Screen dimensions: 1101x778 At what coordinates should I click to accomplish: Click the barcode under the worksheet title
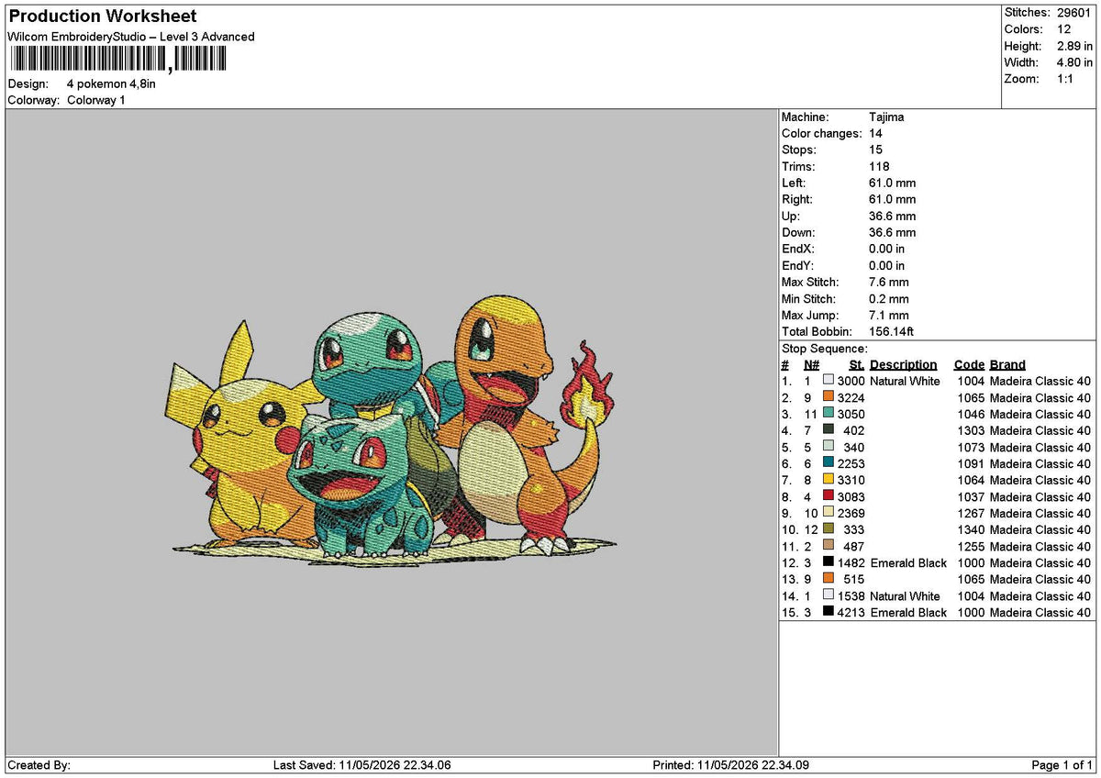point(117,60)
